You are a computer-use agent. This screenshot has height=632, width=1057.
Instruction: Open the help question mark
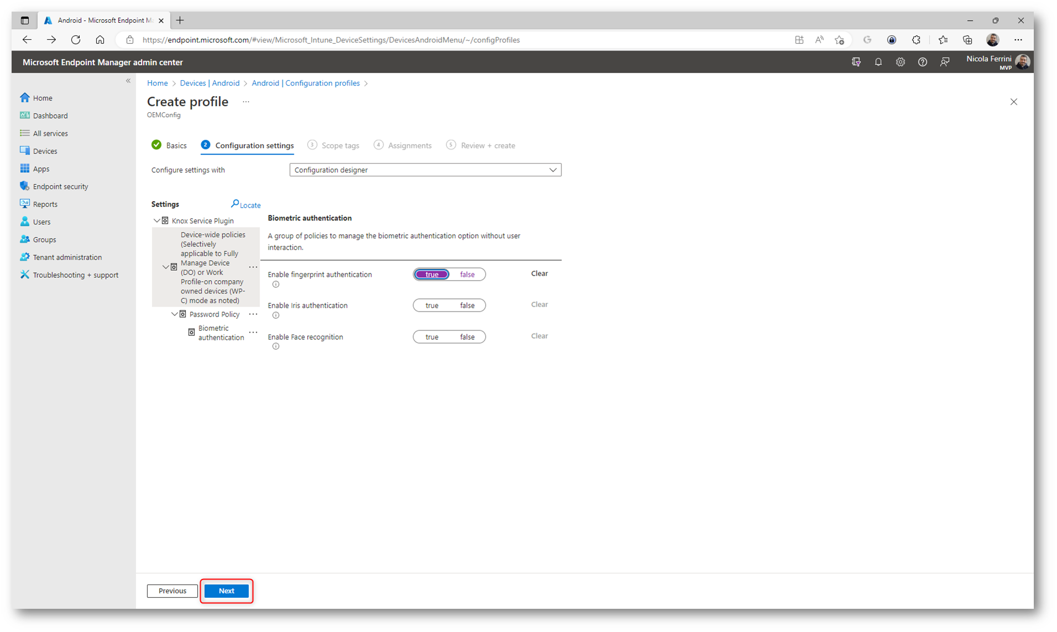point(922,62)
